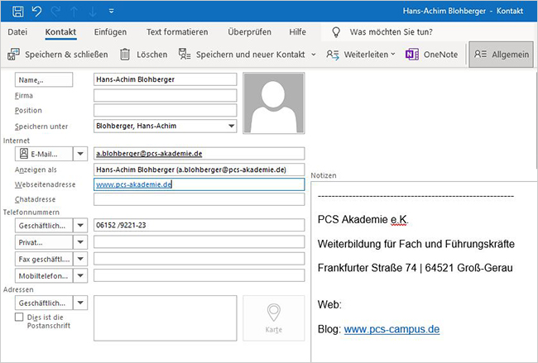Expand the Speichern unter combo box

(x=232, y=126)
